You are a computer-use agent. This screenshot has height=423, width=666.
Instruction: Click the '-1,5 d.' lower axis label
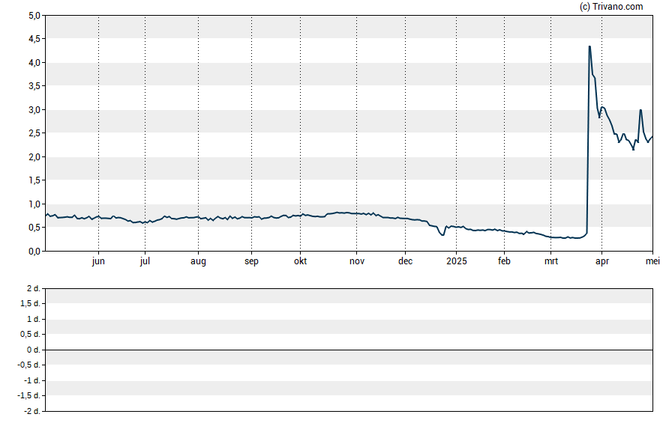click(29, 395)
